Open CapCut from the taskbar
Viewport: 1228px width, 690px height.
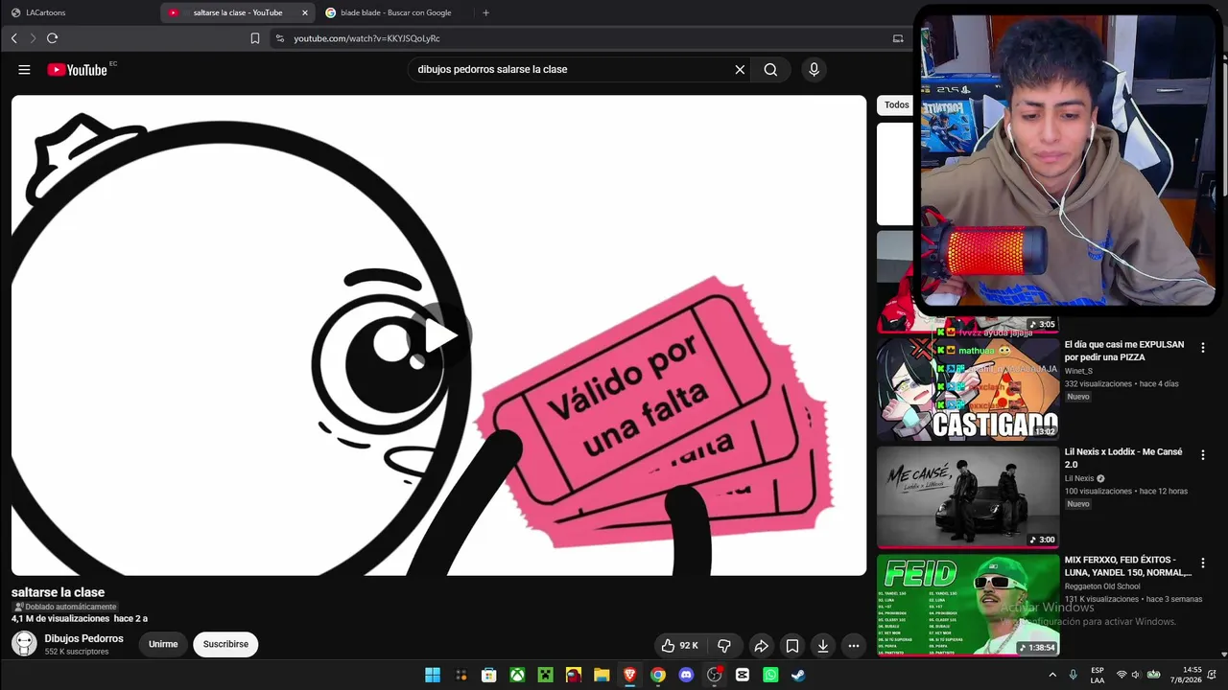742,675
